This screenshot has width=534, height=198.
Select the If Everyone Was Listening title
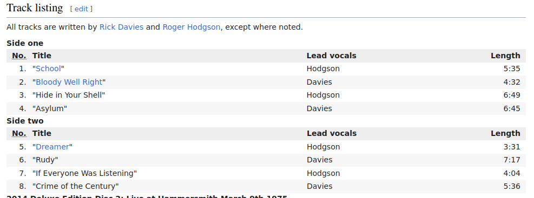point(84,173)
